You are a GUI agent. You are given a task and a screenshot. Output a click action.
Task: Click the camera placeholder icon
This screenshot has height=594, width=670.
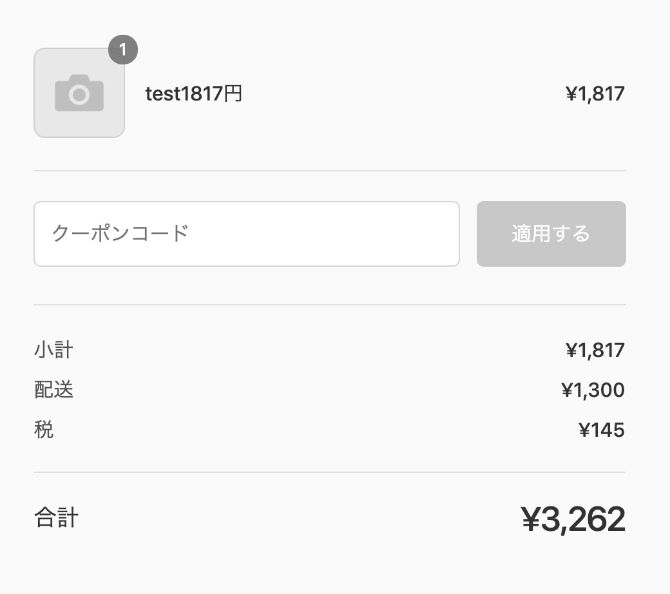(79, 93)
